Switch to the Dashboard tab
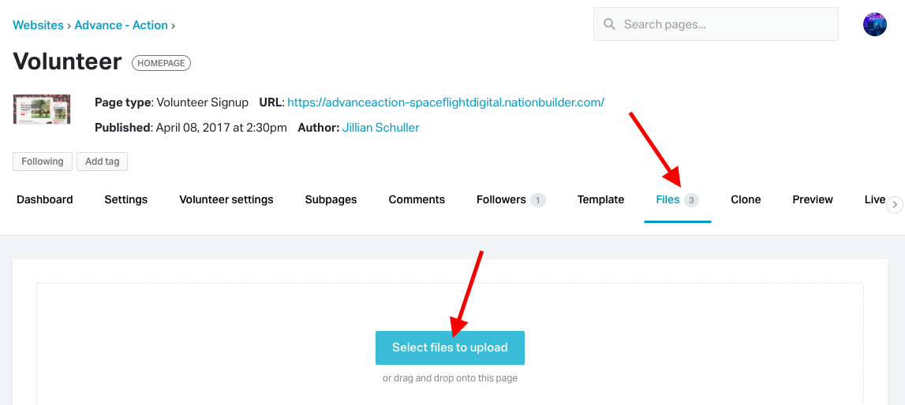The height and width of the screenshot is (405, 905). [44, 199]
